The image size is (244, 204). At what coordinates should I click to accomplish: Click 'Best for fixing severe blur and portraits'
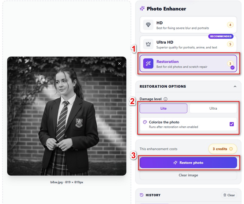click(x=183, y=28)
